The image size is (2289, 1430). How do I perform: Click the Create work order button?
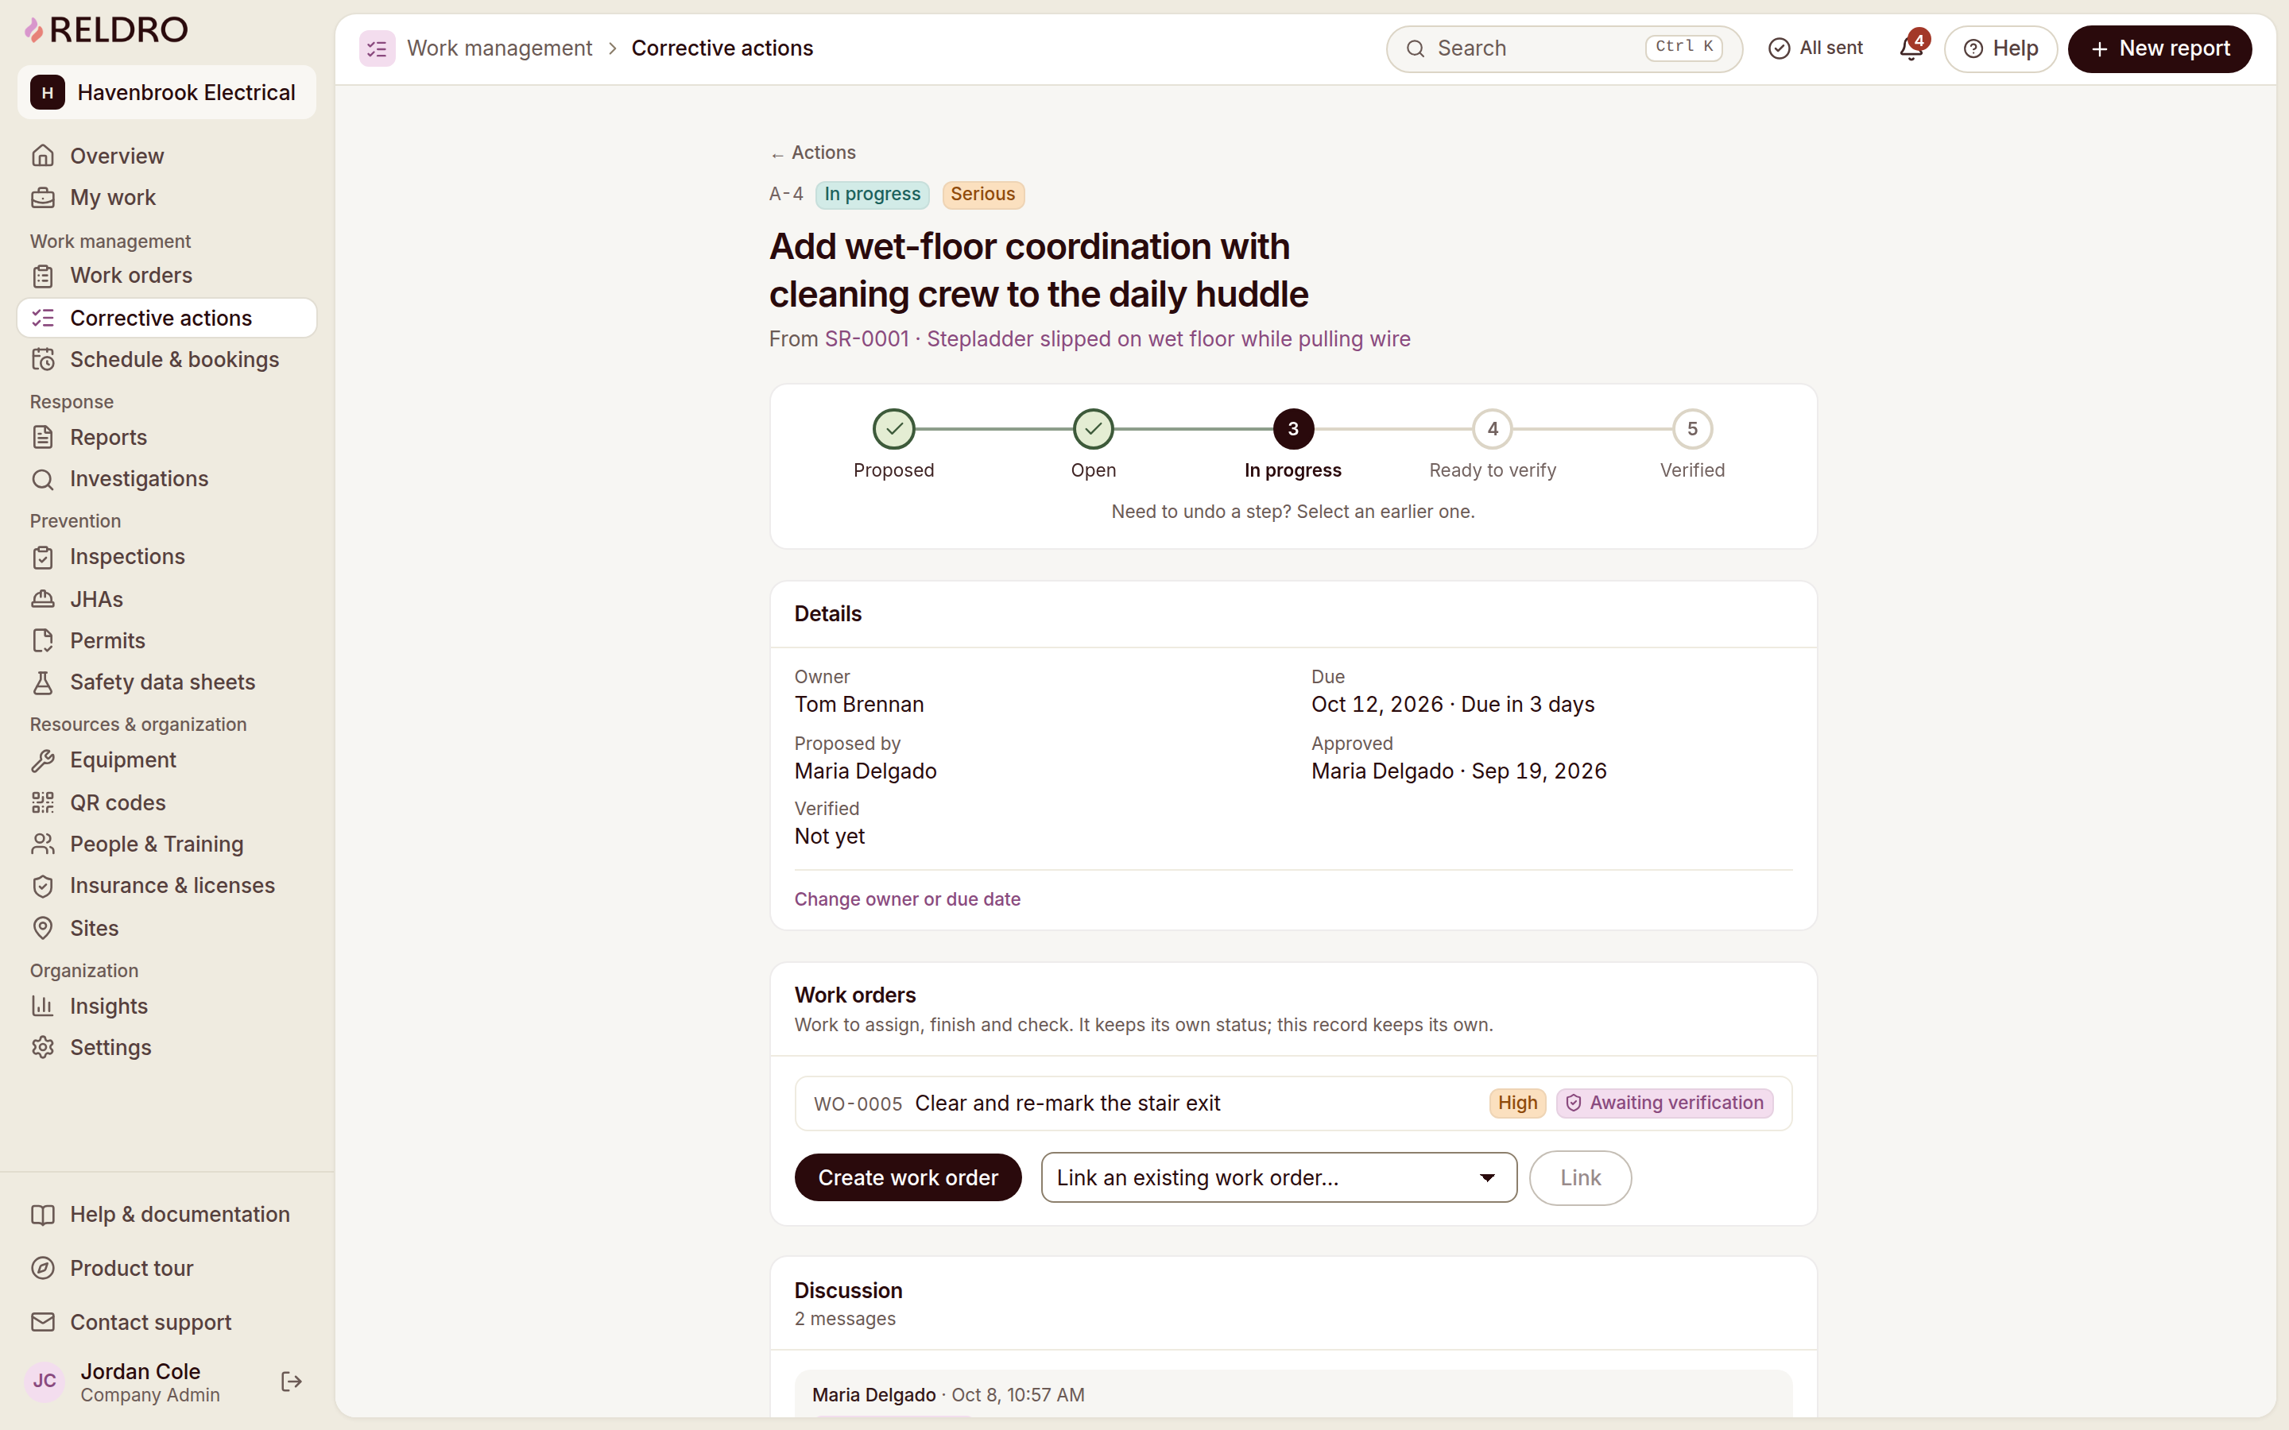click(907, 1177)
